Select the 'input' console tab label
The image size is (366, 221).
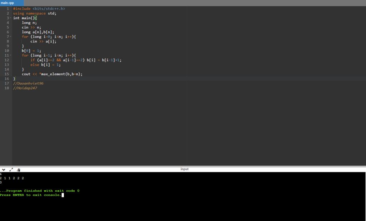point(184,169)
